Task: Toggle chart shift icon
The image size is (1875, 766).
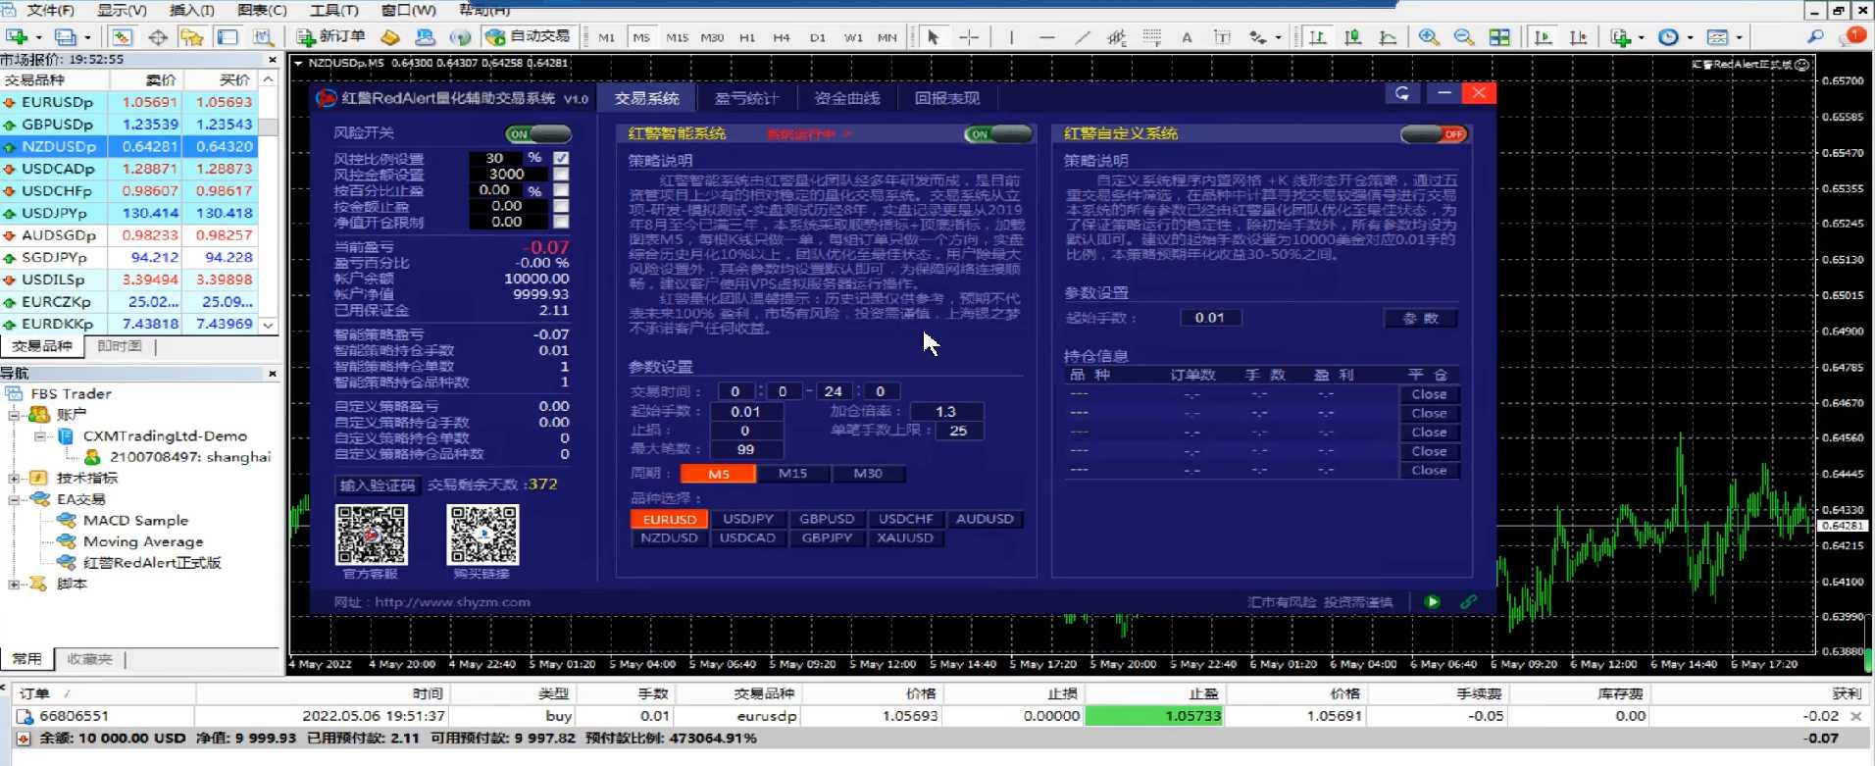Action: 1578,37
